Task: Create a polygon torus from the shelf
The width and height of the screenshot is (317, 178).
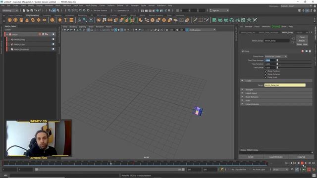Action: pyautogui.click(x=33, y=20)
